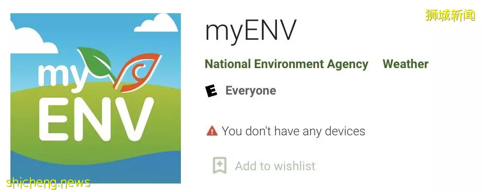Click the orange leaf in the logo
Image resolution: width=482 pixels, height=192 pixels.
coord(137,72)
